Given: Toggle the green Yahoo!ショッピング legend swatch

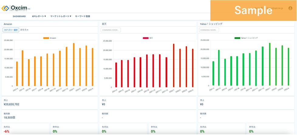Looking at the screenshot, I should 237,38.
